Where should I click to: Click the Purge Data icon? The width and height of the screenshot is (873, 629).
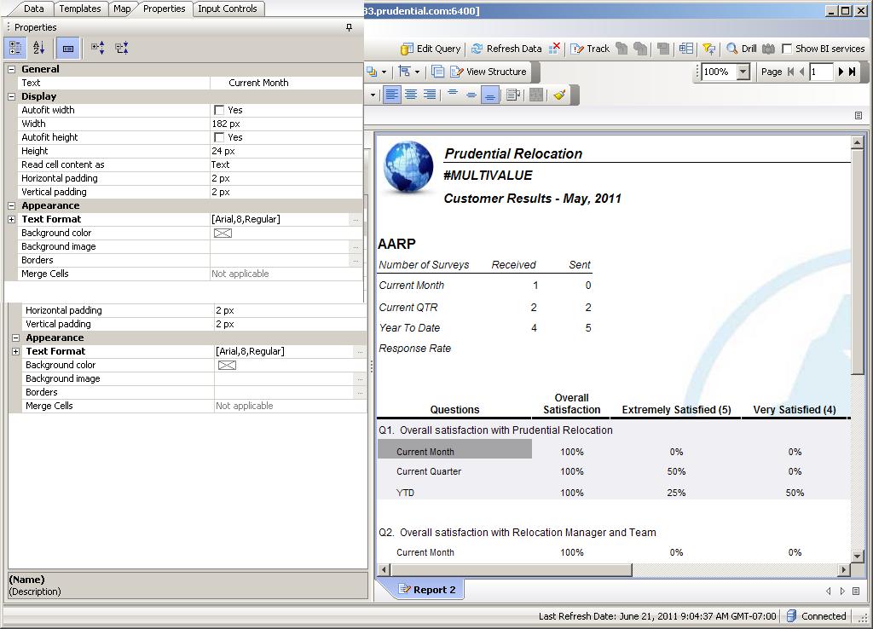[554, 49]
